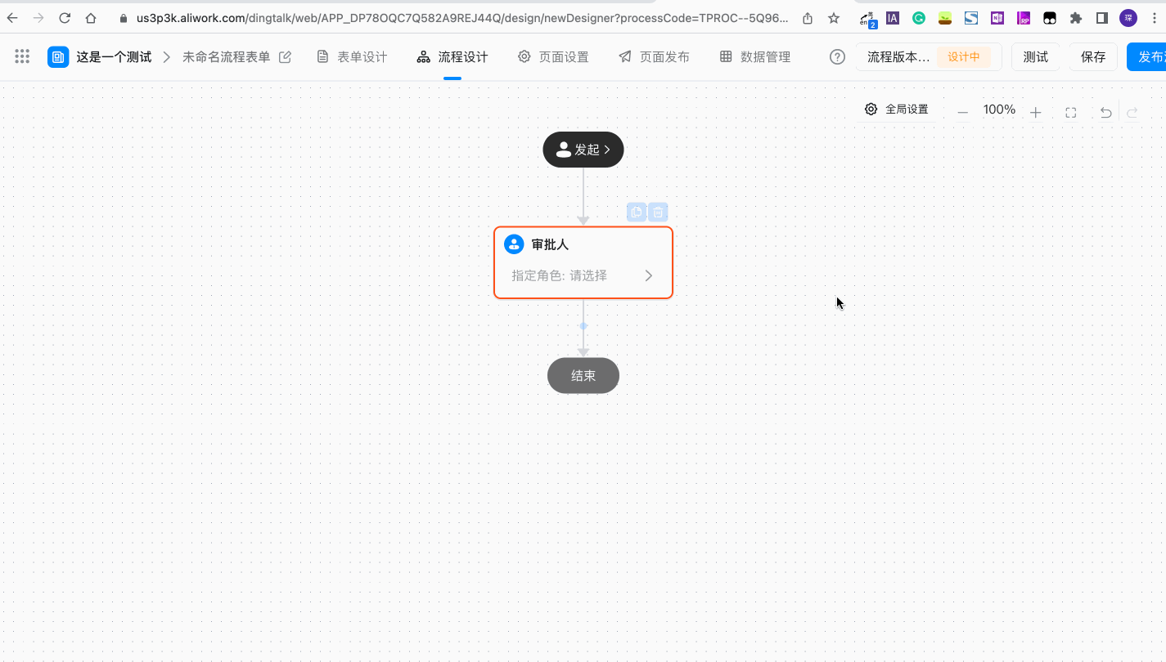The width and height of the screenshot is (1166, 662).
Task: Open 全局设置 global settings
Action: tap(897, 110)
